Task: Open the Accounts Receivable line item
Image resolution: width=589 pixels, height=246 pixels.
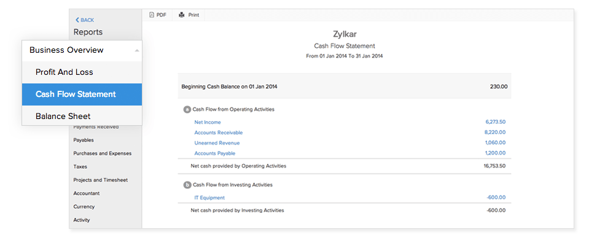Action: coord(218,133)
